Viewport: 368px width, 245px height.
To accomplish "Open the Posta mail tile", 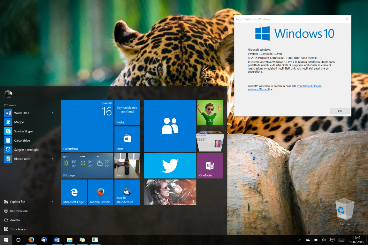I will (127, 113).
